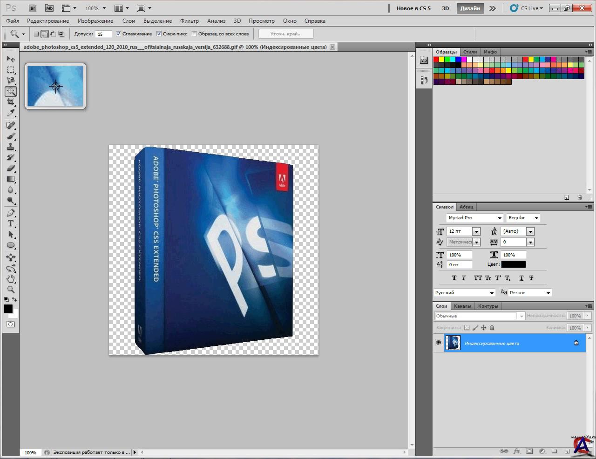This screenshot has height=459, width=596.
Task: Select the Pen tool
Action: tap(11, 213)
